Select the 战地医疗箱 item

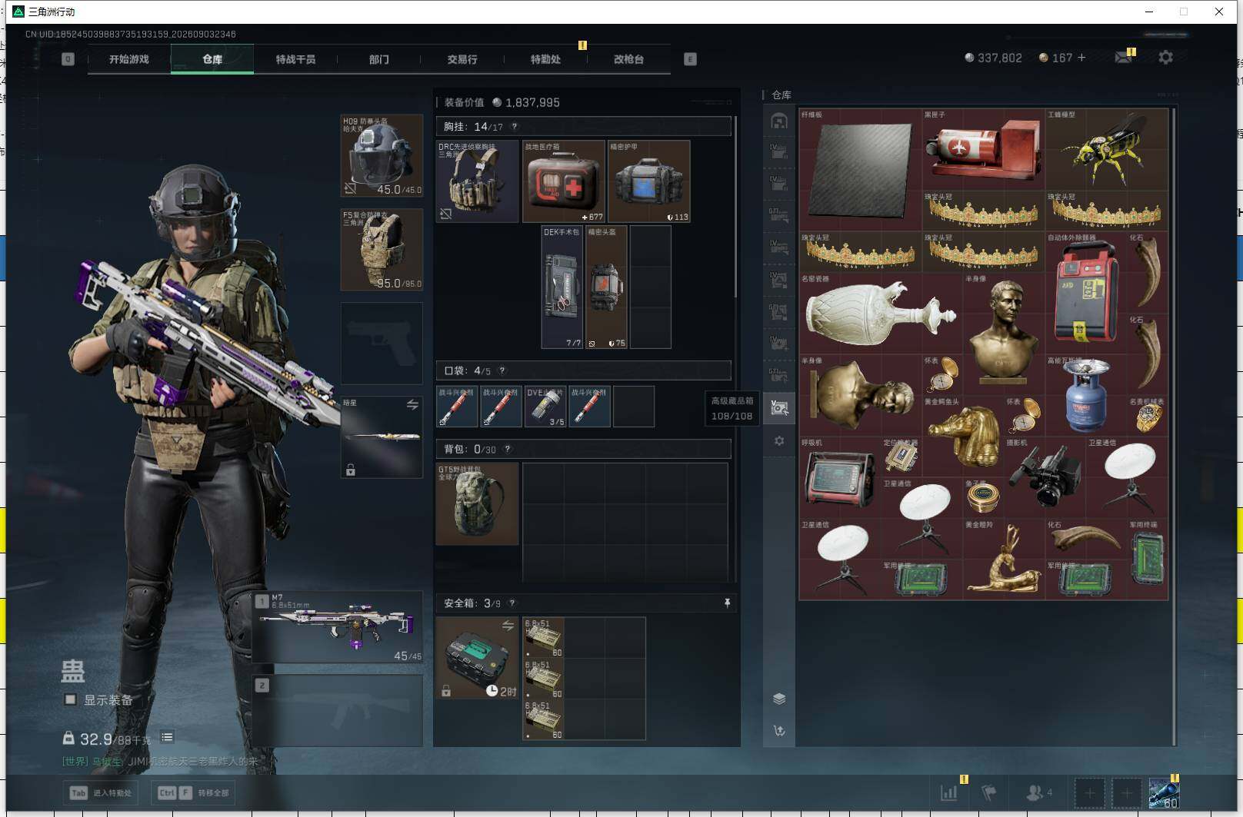click(x=564, y=181)
